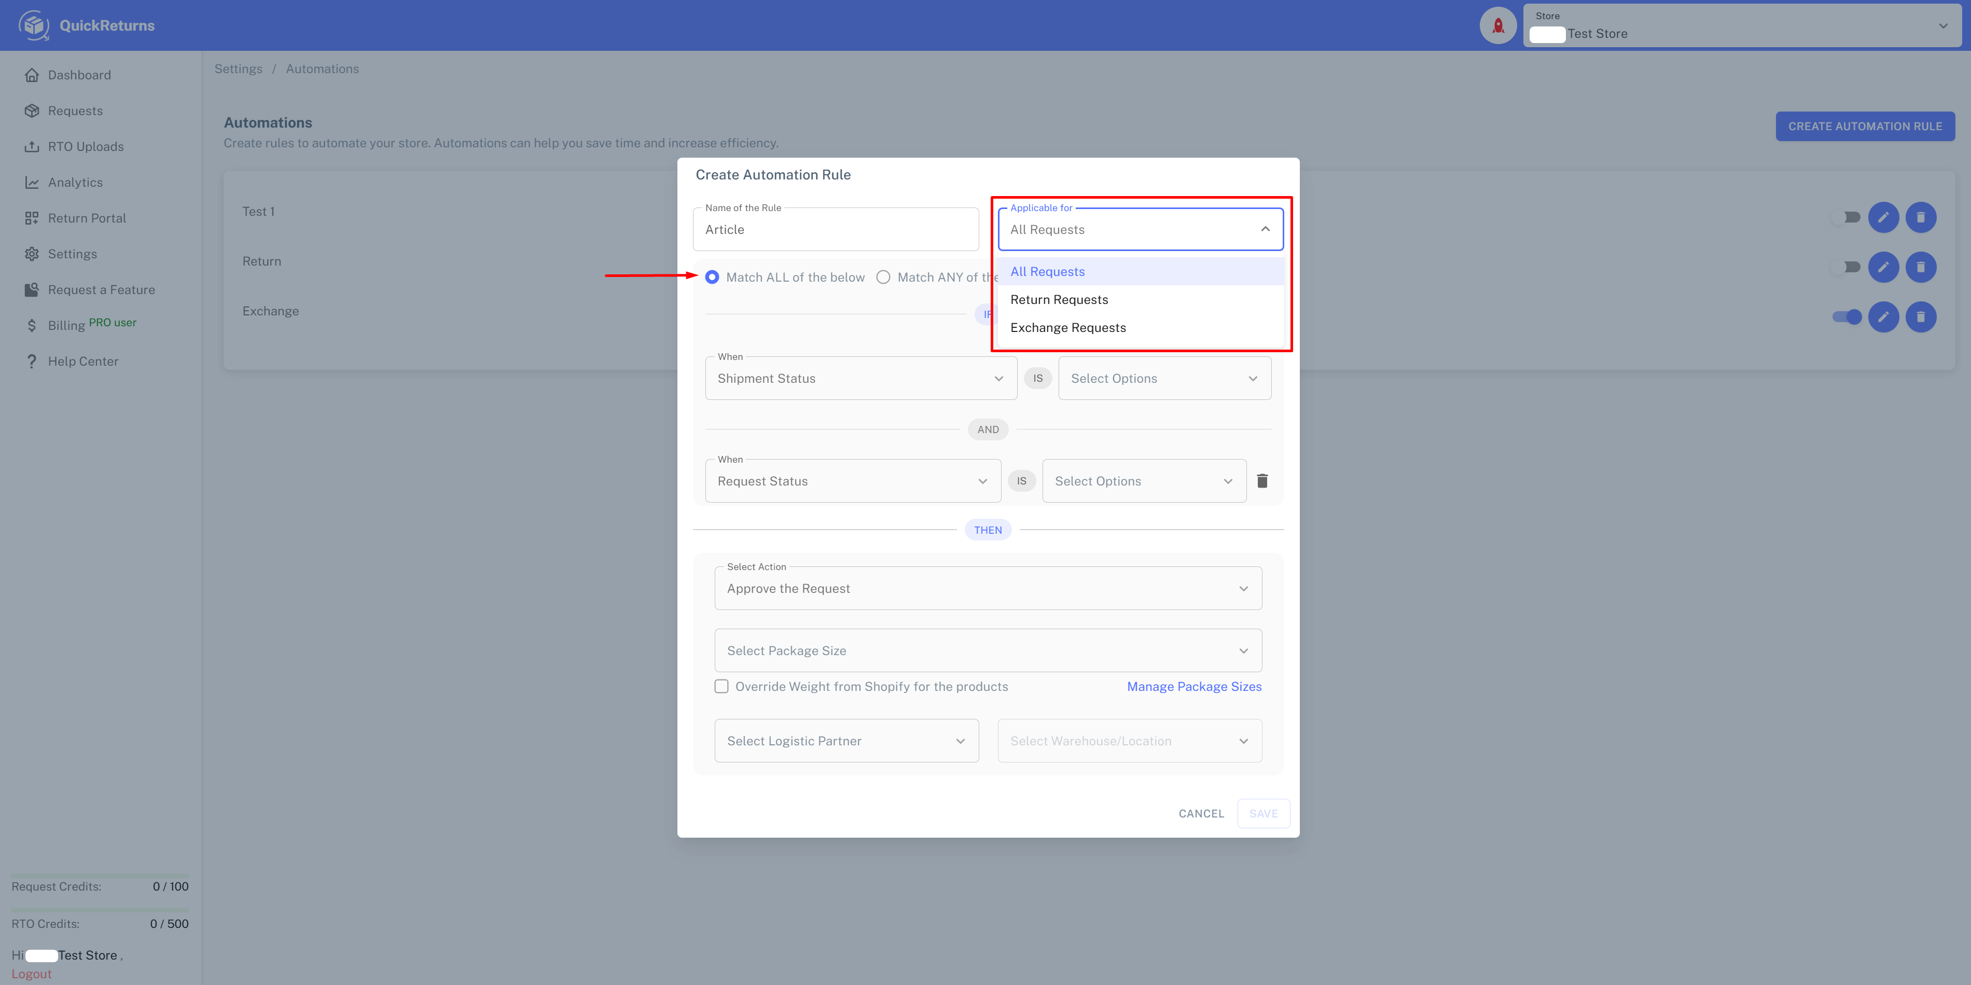Click the Requests box icon
The width and height of the screenshot is (1971, 985).
tap(31, 111)
